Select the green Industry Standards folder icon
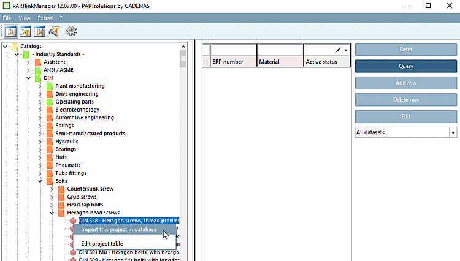Viewport: 460px width, 261px height. 26,54
